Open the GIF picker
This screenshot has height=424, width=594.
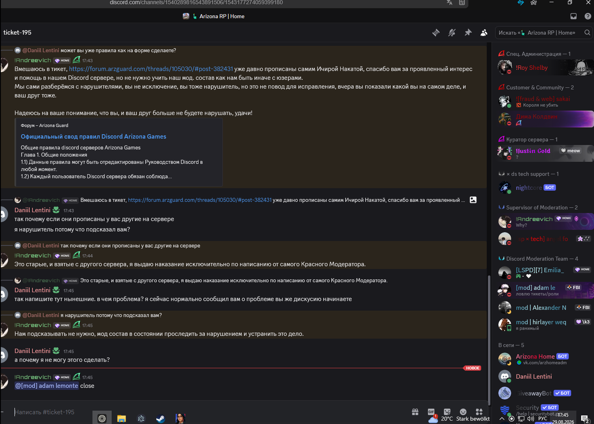click(x=431, y=412)
